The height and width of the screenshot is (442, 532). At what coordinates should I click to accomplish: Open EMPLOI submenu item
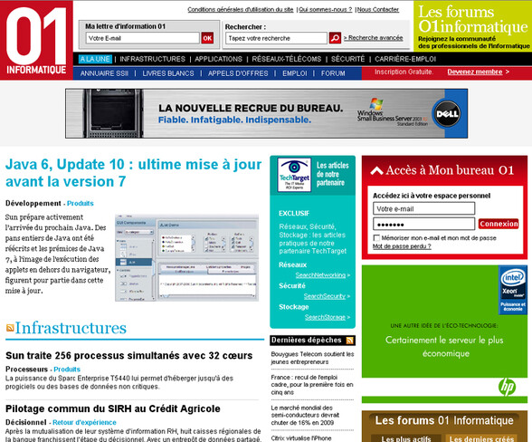click(295, 73)
